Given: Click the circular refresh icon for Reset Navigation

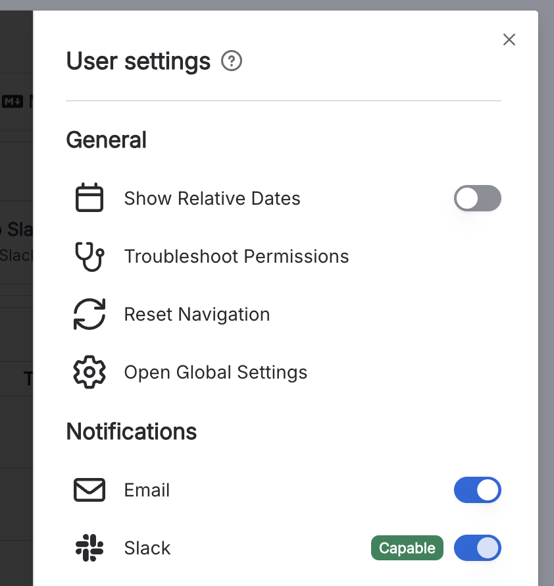Looking at the screenshot, I should [x=89, y=314].
